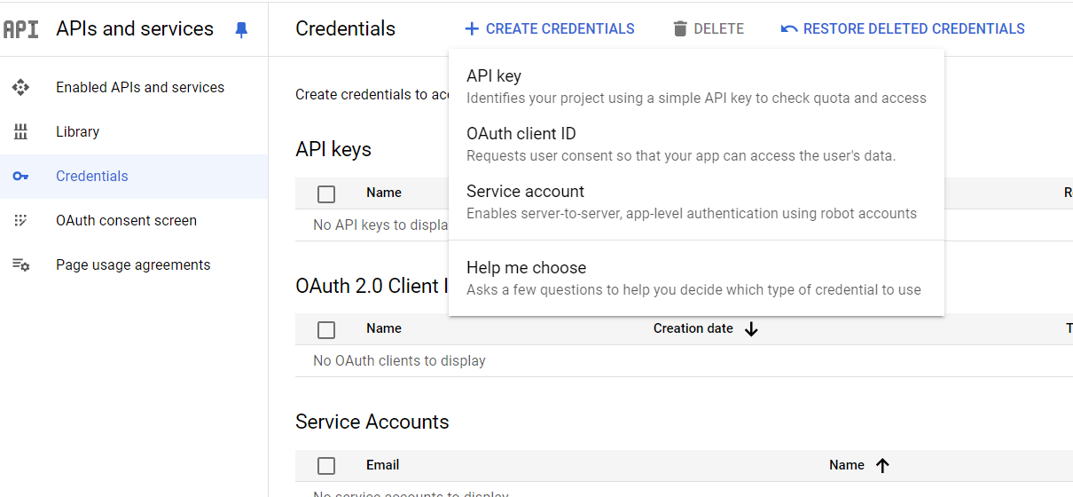Select all API keys checkbox
The width and height of the screenshot is (1073, 497).
326,193
